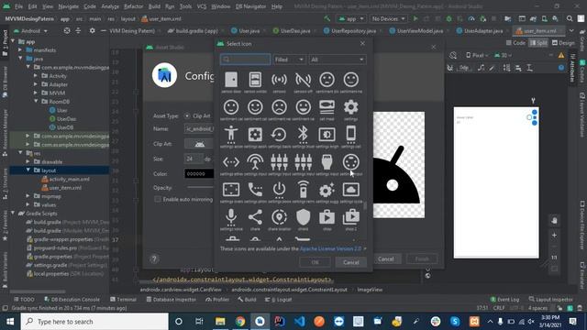Open the No Devices dropdown
The width and height of the screenshot is (587, 330).
point(388,18)
